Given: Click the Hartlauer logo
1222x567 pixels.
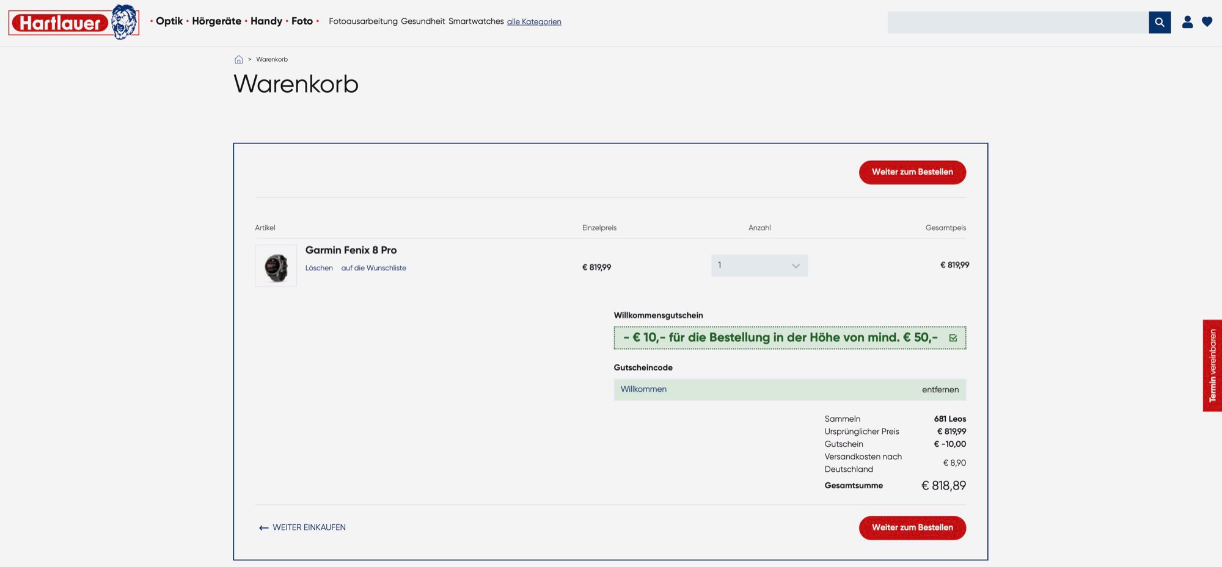Looking at the screenshot, I should [x=74, y=22].
